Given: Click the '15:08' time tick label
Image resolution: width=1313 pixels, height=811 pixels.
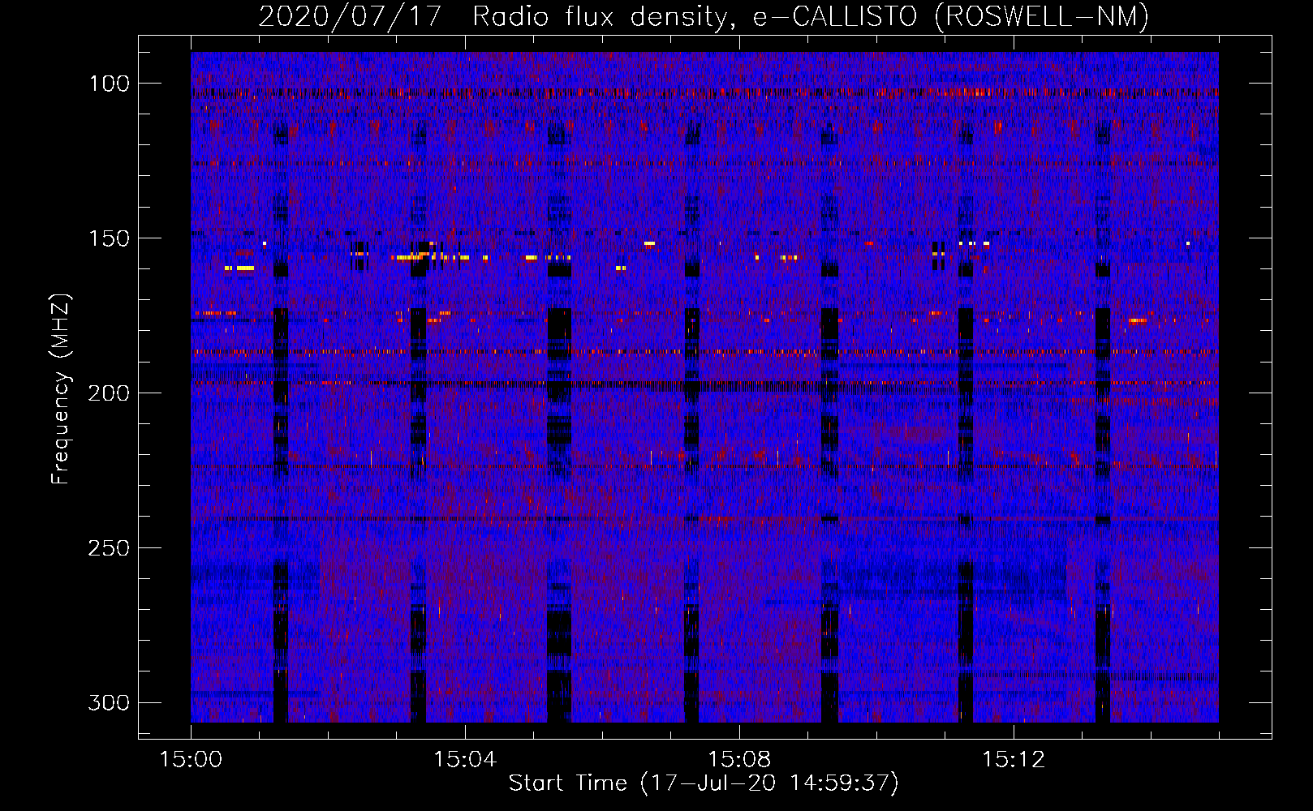Looking at the screenshot, I should [x=739, y=760].
